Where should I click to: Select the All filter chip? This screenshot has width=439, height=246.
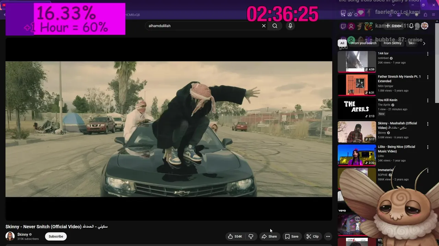342,43
